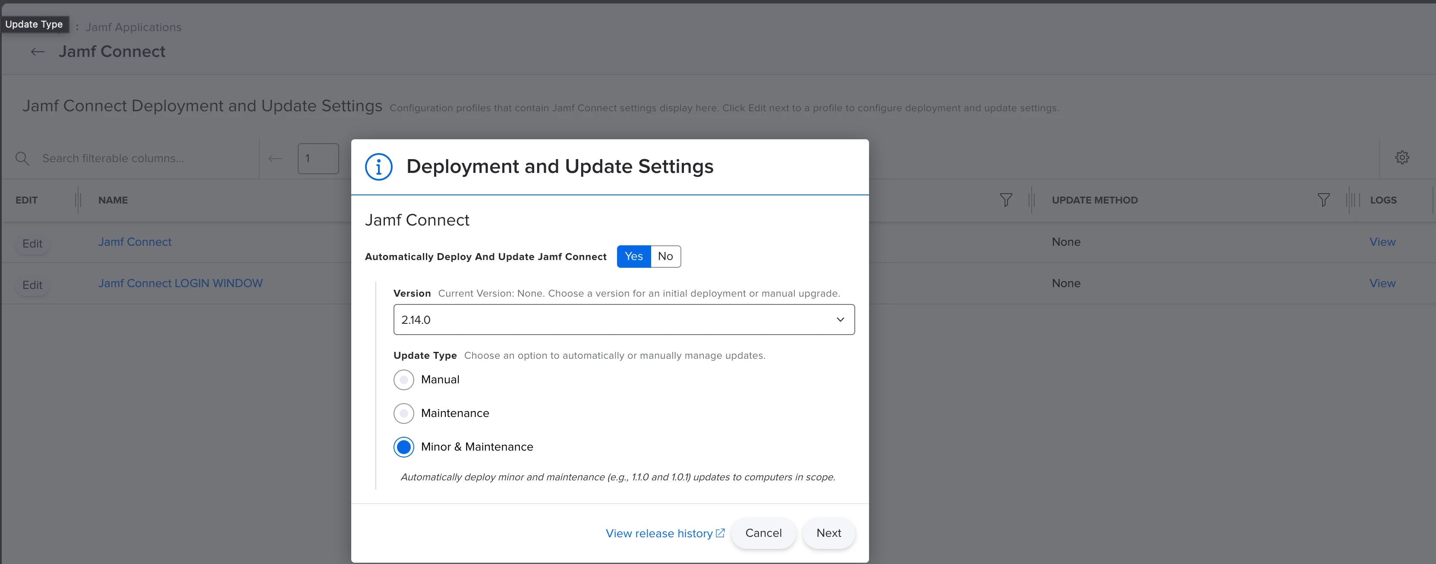Click the previous page arrow near the page number
Image resolution: width=1436 pixels, height=564 pixels.
[x=275, y=158]
